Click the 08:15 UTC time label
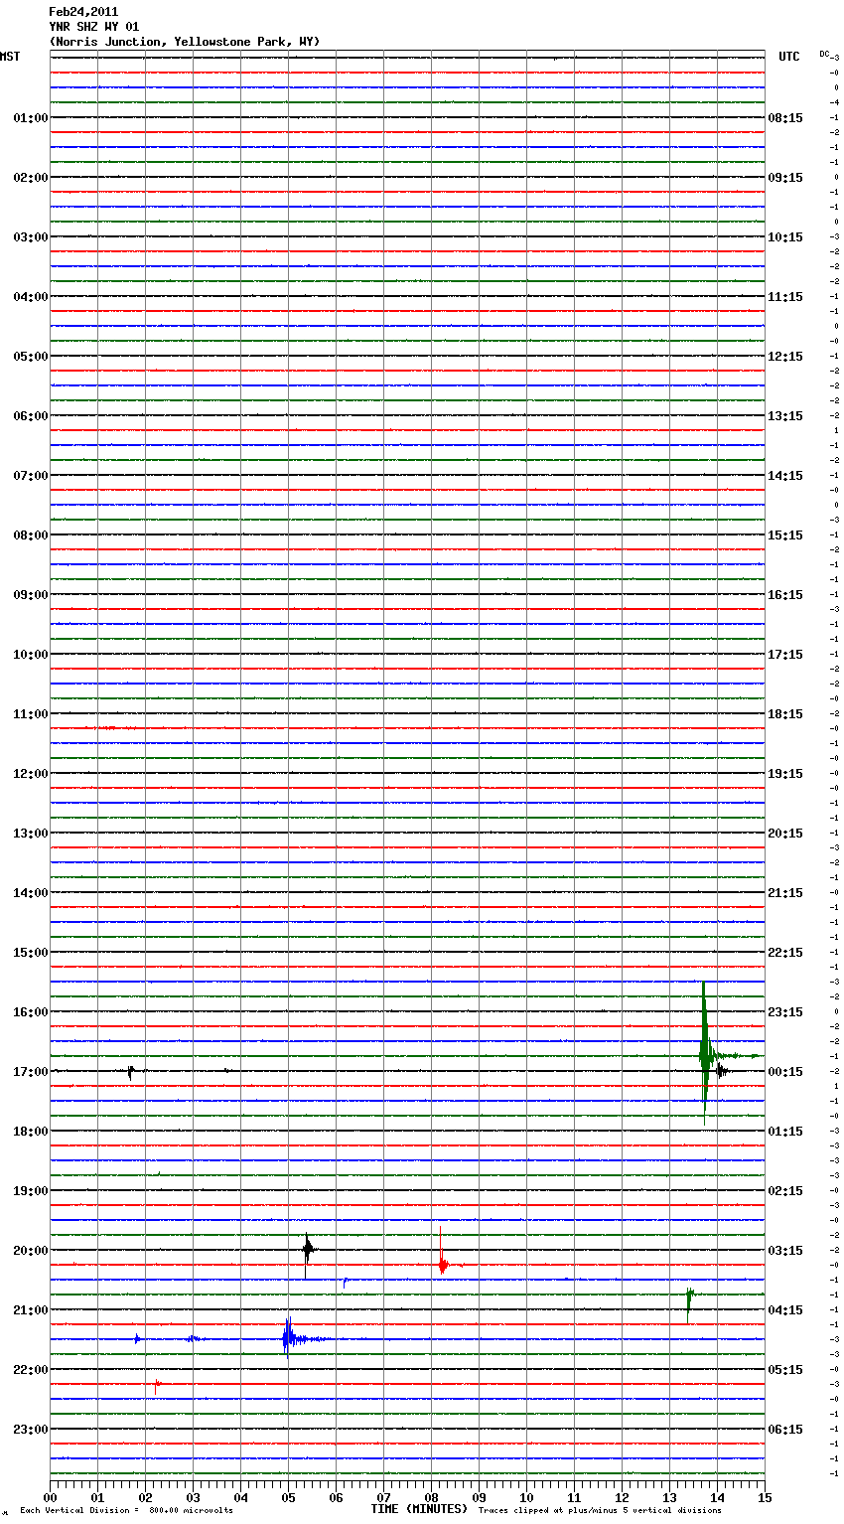The height and width of the screenshot is (1524, 844). coord(785,118)
